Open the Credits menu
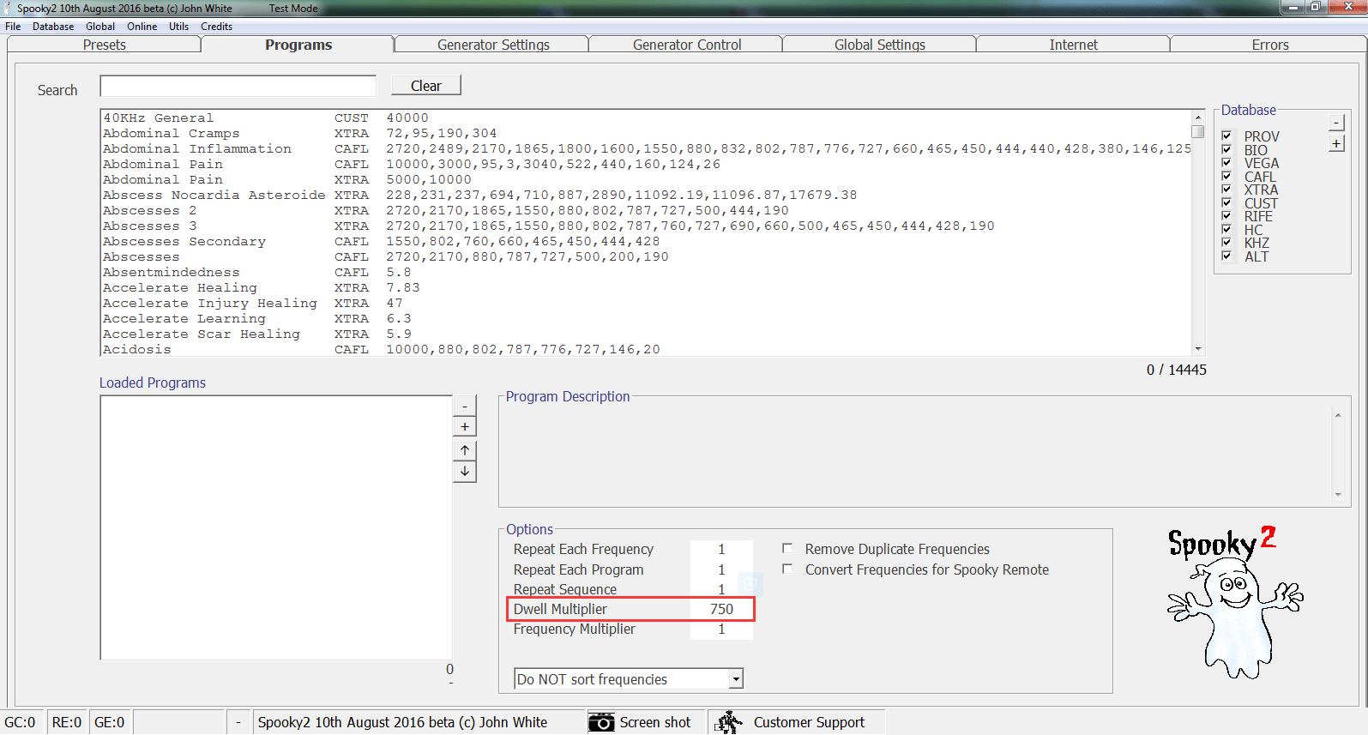Image resolution: width=1368 pixels, height=735 pixels. [x=216, y=27]
